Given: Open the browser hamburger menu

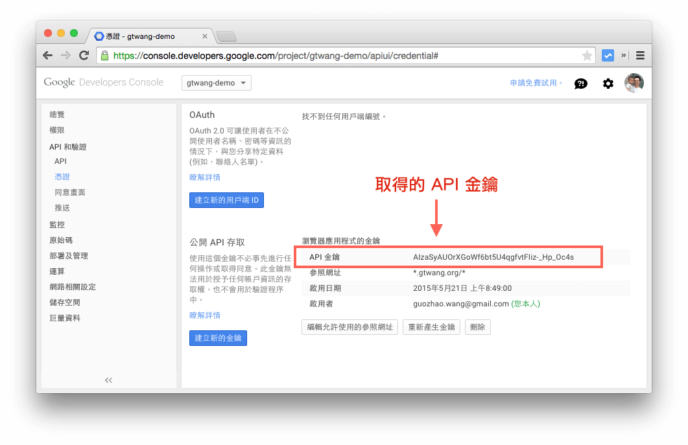Looking at the screenshot, I should pos(640,55).
